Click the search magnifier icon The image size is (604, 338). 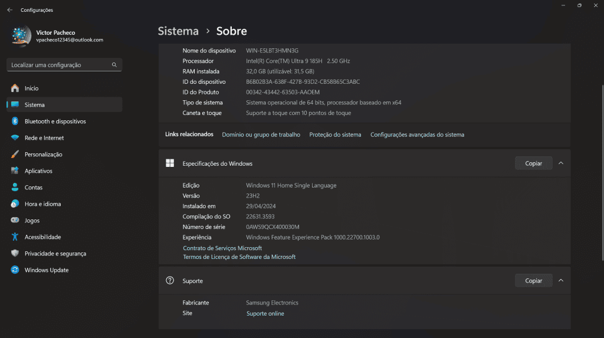tap(114, 65)
